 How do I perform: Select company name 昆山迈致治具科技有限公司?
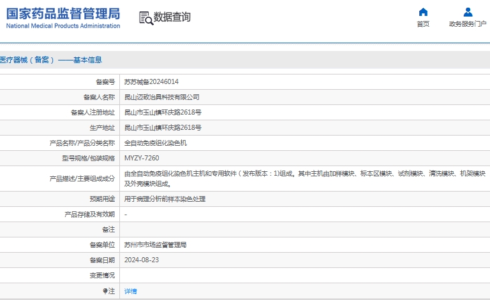point(162,97)
